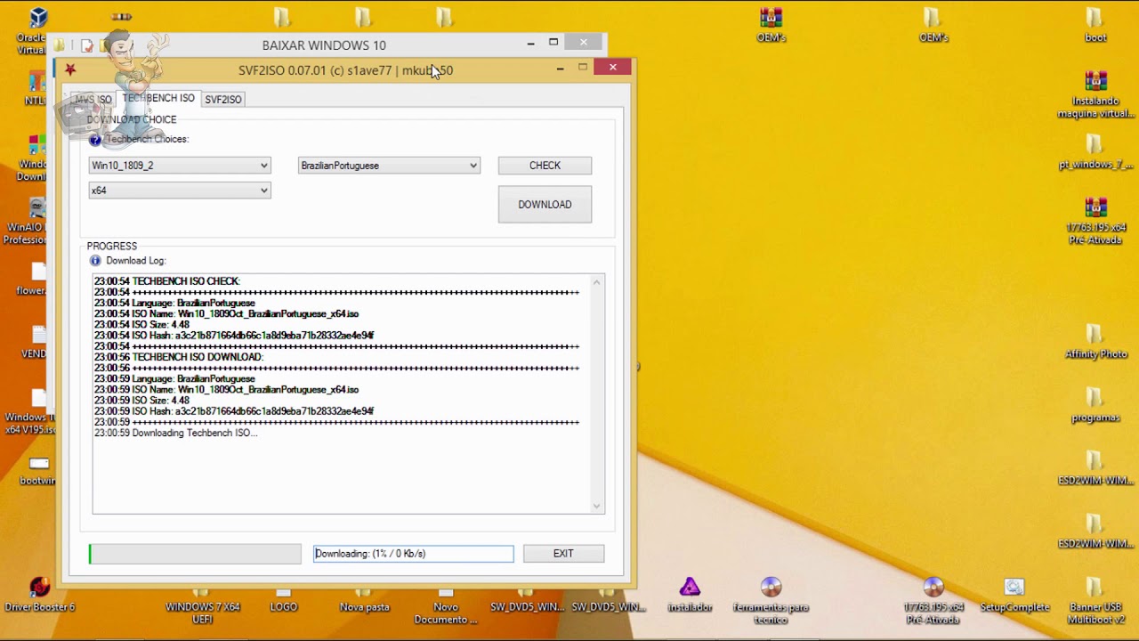
Task: Click the 'Downloading Techbench ISO...' log line
Action: pos(175,433)
